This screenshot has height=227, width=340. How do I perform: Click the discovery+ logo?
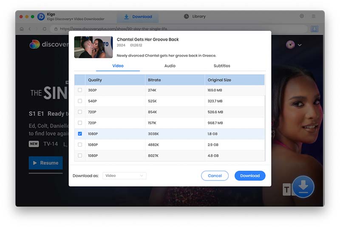(49, 44)
